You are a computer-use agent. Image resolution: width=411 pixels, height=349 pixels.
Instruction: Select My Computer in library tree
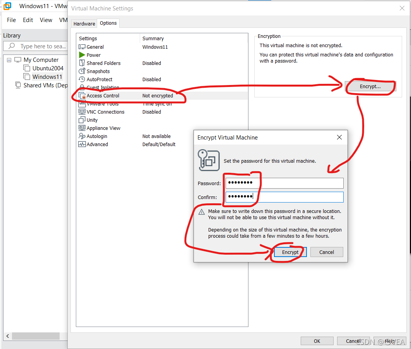point(41,60)
